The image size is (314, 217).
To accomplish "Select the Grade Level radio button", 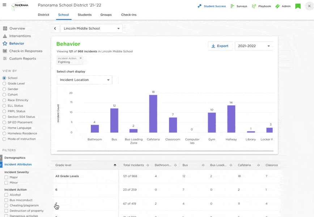I will 3,83.
